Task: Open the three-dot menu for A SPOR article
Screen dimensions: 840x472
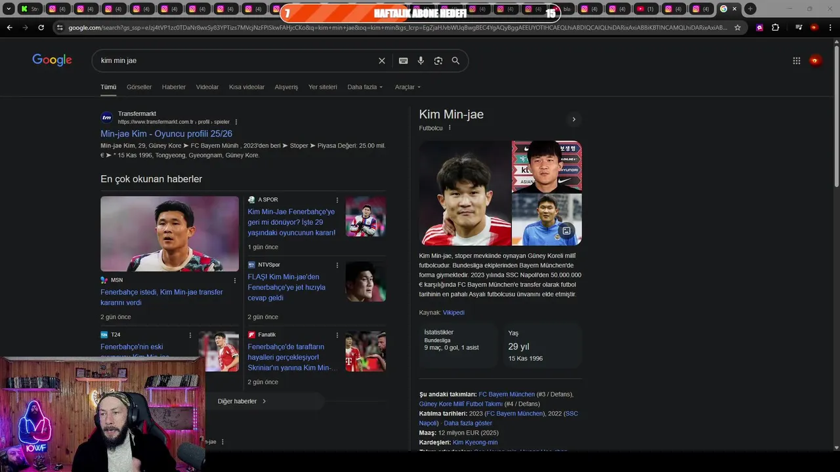Action: click(337, 200)
